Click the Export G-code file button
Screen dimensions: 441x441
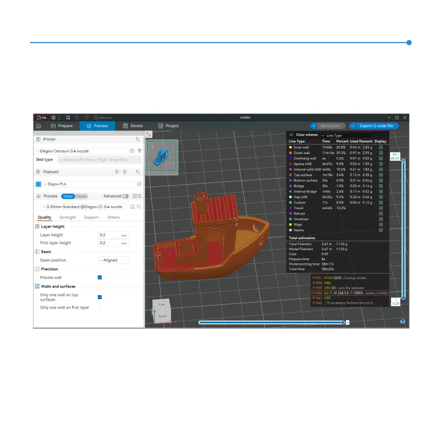(x=374, y=126)
